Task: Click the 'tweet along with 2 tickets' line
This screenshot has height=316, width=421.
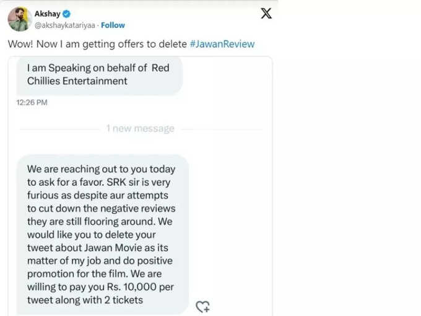Action: (85, 300)
